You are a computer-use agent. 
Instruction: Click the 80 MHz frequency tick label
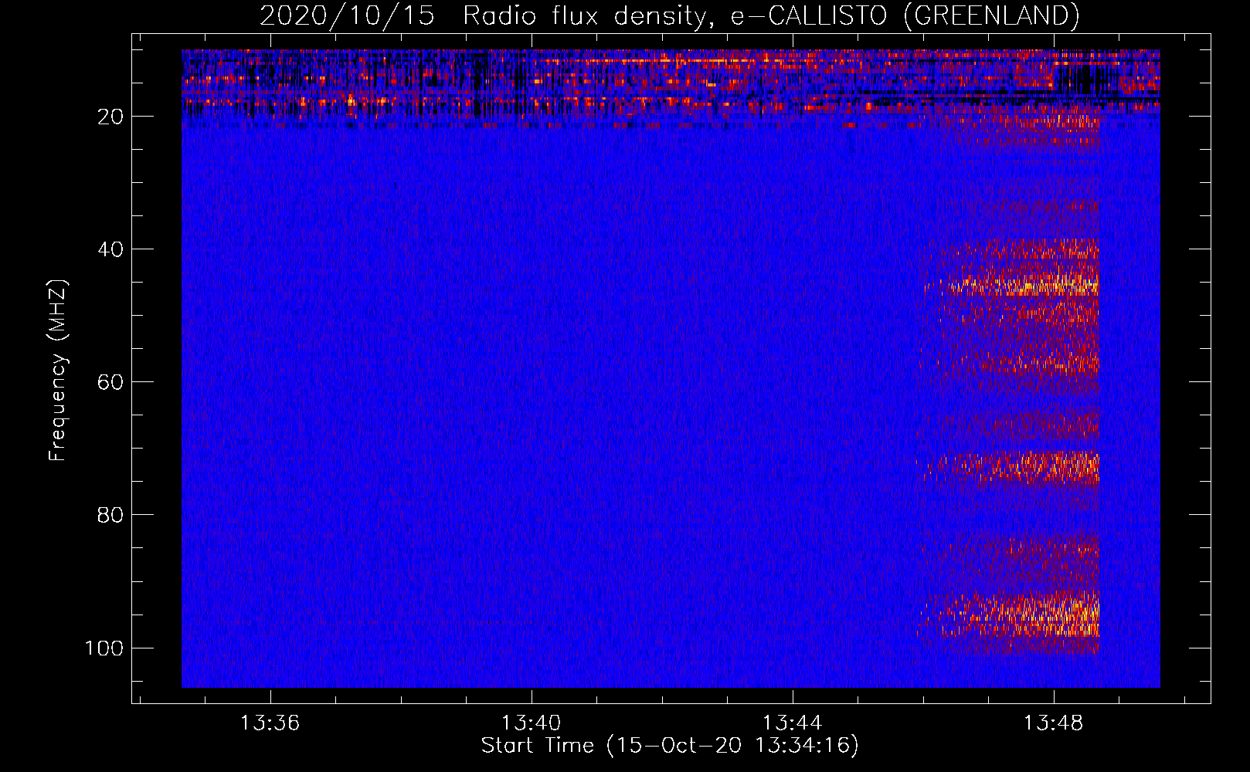(x=110, y=515)
